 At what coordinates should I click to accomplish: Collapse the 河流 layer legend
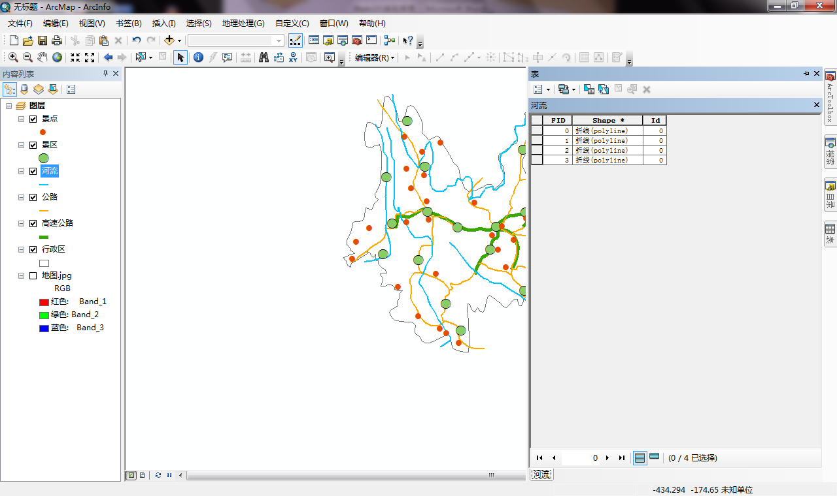tap(21, 171)
